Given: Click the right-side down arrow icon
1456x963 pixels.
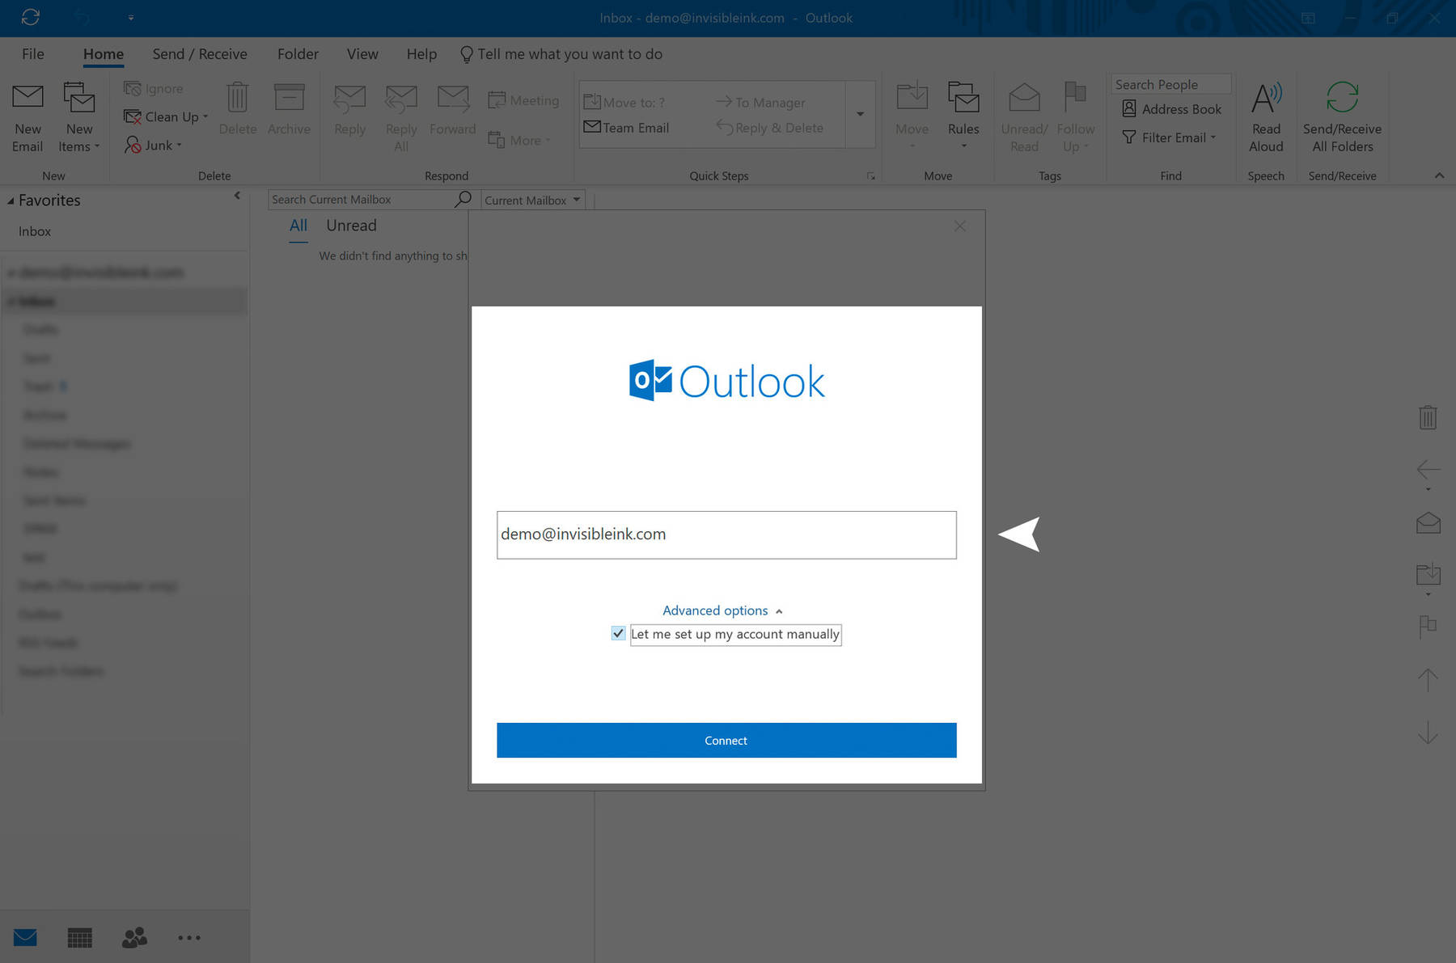Looking at the screenshot, I should [x=1428, y=733].
